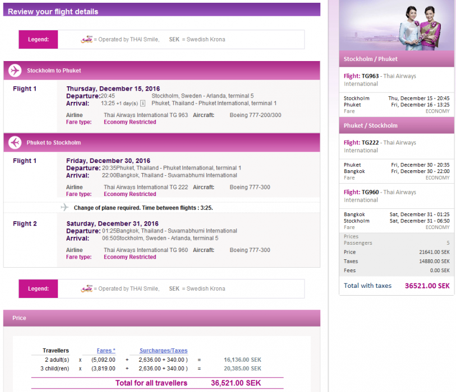Click the plane icon beside "Stockholm to Phuket"
456x392 pixels.
(15, 71)
